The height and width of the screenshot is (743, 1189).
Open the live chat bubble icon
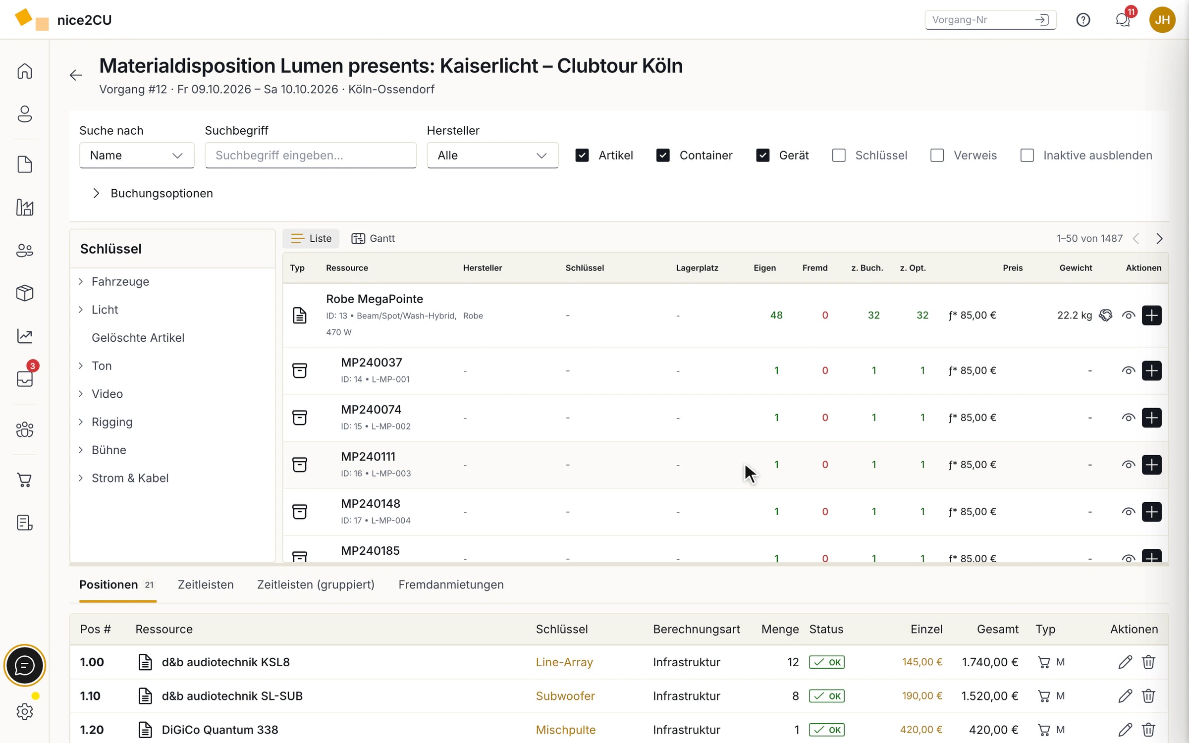coord(25,665)
